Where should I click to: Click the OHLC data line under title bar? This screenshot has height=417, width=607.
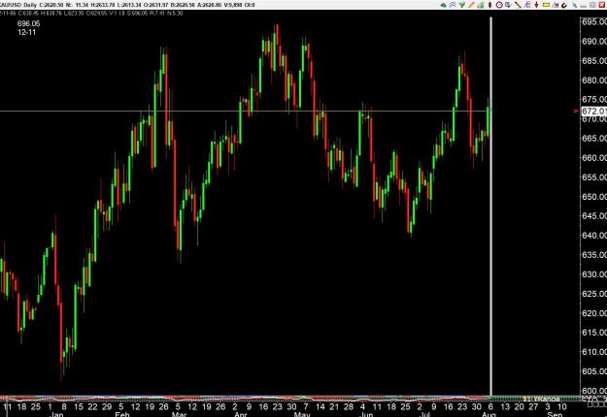coord(91,14)
